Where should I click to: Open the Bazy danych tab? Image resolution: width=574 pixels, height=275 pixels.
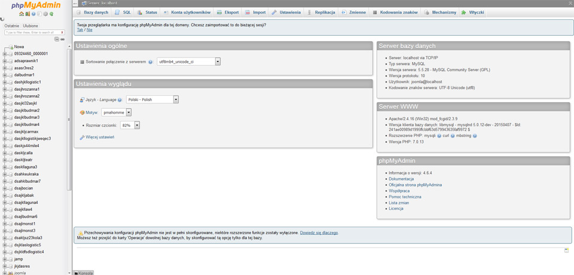click(x=92, y=13)
